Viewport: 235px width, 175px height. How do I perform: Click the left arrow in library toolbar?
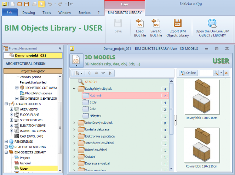[x=89, y=73]
